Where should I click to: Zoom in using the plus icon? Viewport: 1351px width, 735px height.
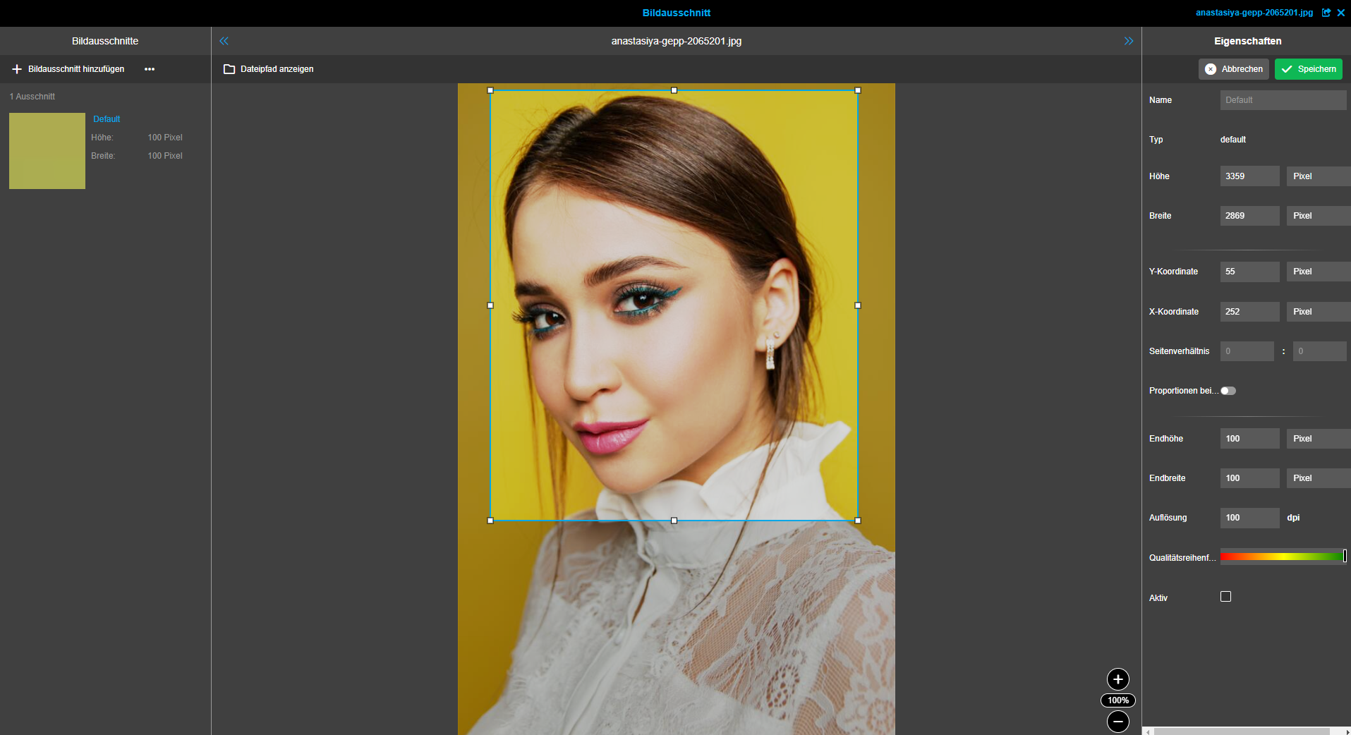click(1117, 679)
